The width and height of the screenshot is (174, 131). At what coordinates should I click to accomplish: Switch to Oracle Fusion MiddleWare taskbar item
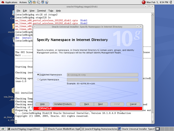[x=62, y=129]
